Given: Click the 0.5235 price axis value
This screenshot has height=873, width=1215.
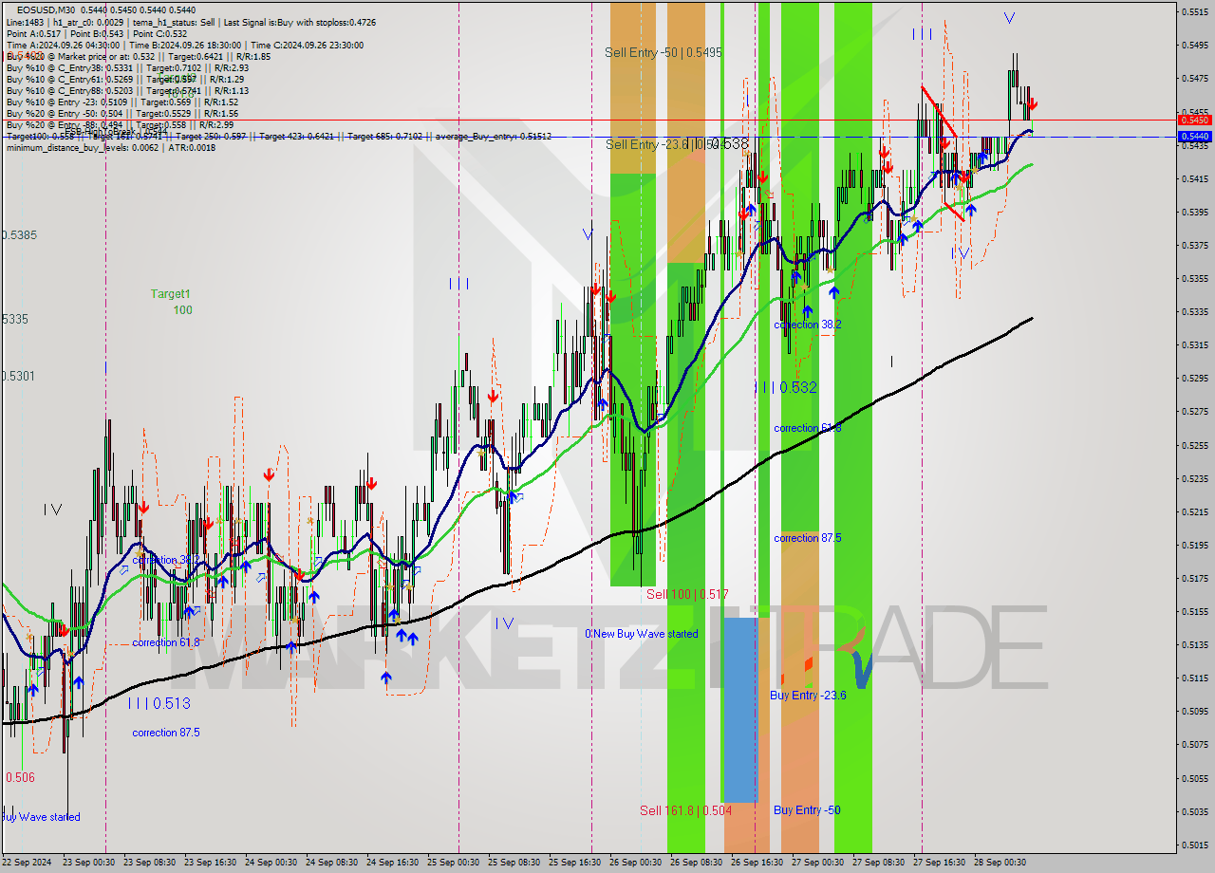Looking at the screenshot, I should tap(1194, 478).
